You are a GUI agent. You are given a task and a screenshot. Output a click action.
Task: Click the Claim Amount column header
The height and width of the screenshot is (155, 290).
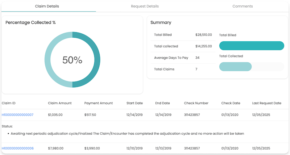point(59,103)
